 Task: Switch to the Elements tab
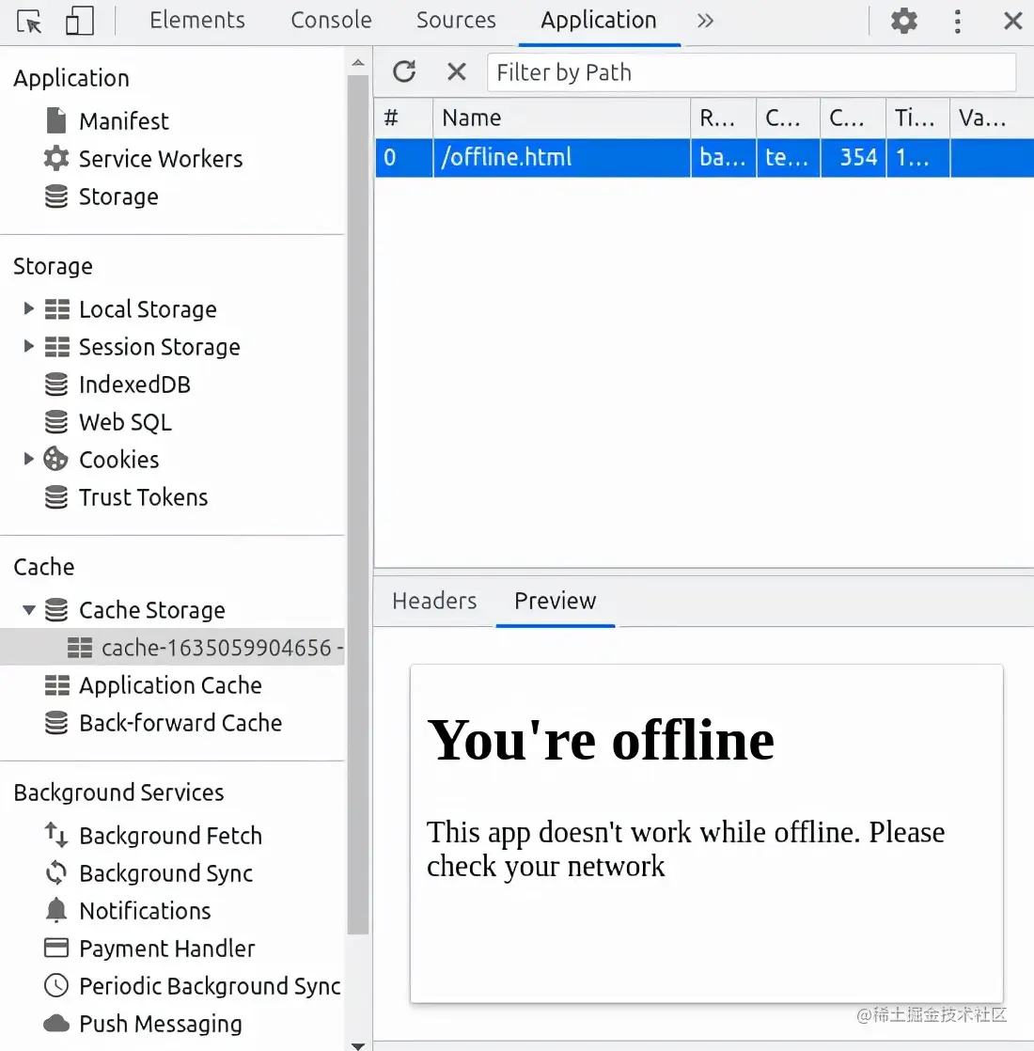197,20
